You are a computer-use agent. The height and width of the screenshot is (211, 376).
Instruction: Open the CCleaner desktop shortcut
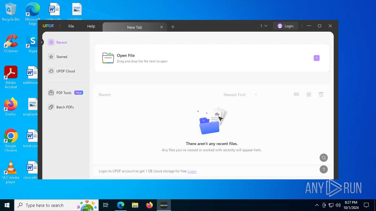pos(11,44)
